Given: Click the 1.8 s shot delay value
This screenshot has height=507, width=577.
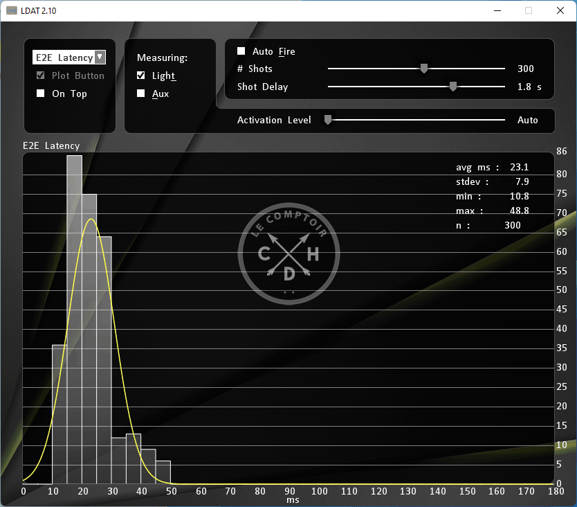Looking at the screenshot, I should point(529,87).
